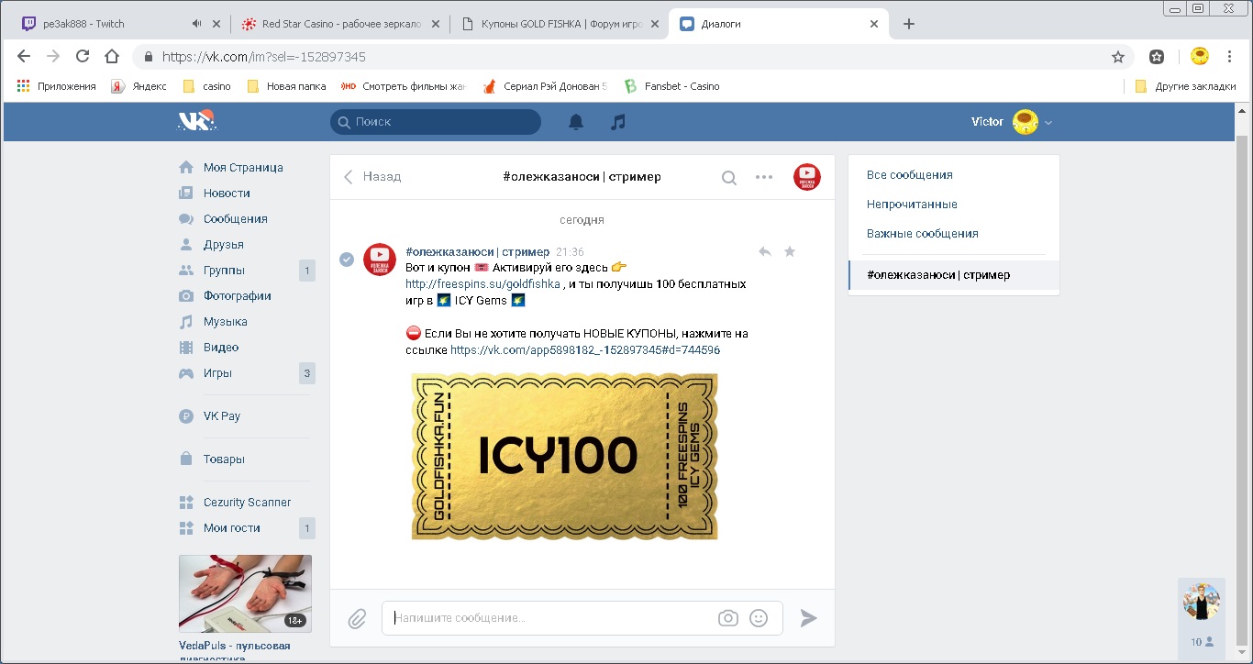Open the freespins.su/goldfishka link in the message
Screen dimensions: 1253x664
click(482, 284)
